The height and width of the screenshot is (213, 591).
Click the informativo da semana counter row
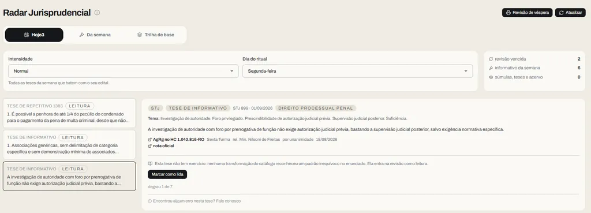[x=534, y=68]
